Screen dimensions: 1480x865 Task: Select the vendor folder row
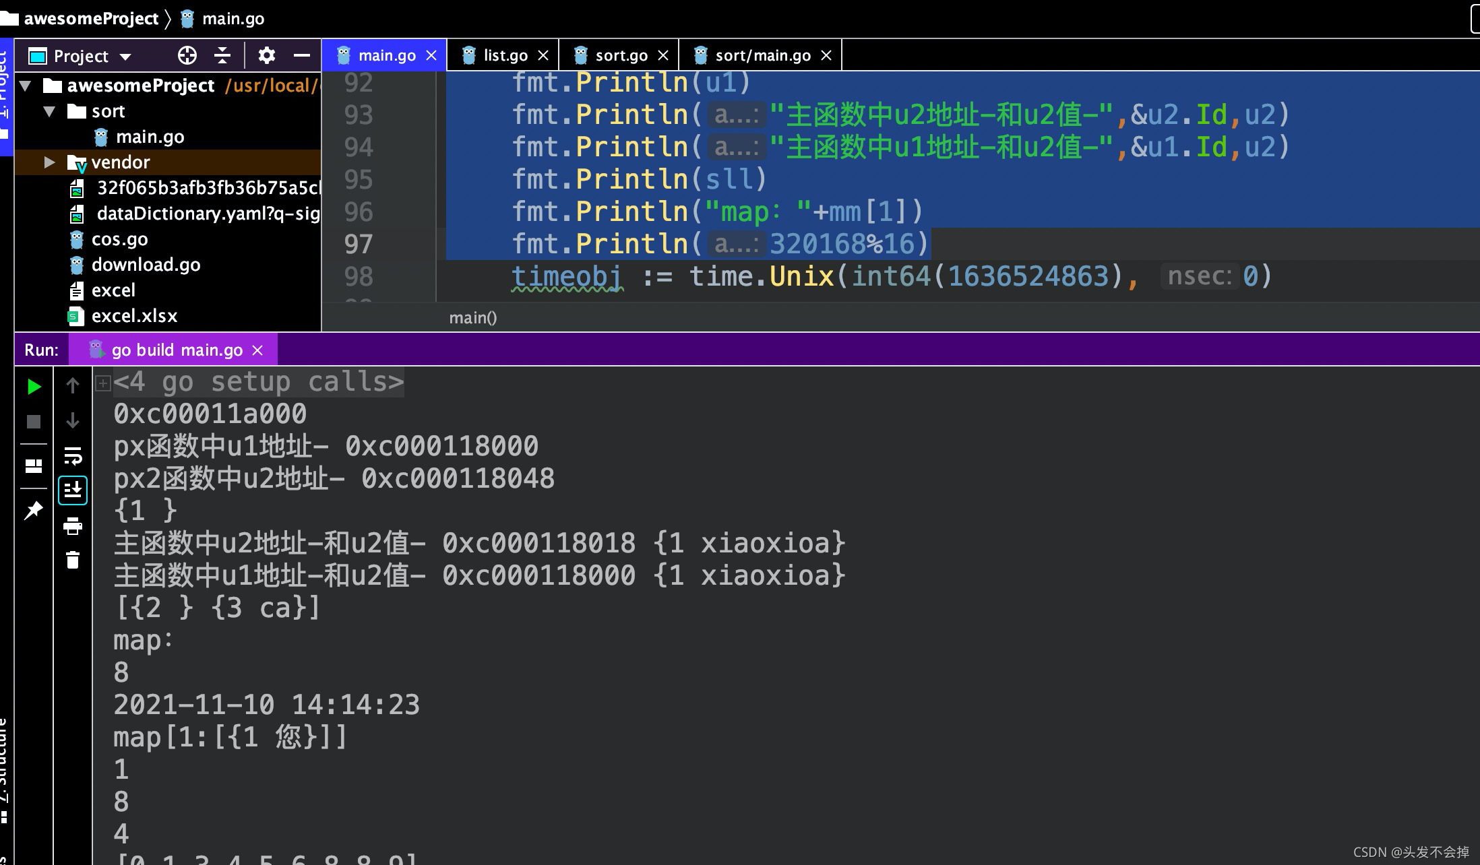coord(168,162)
